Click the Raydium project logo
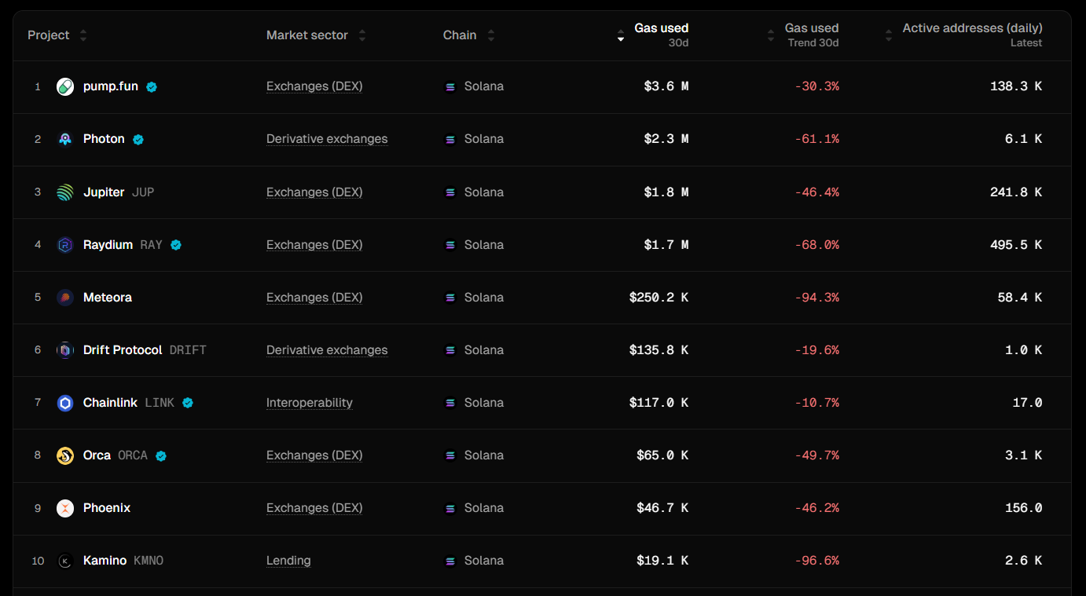The image size is (1086, 596). 65,245
